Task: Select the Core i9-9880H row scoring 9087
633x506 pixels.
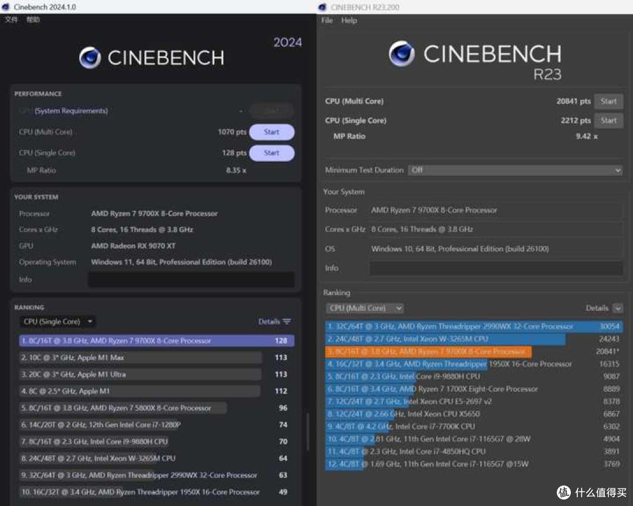Action: click(x=474, y=377)
